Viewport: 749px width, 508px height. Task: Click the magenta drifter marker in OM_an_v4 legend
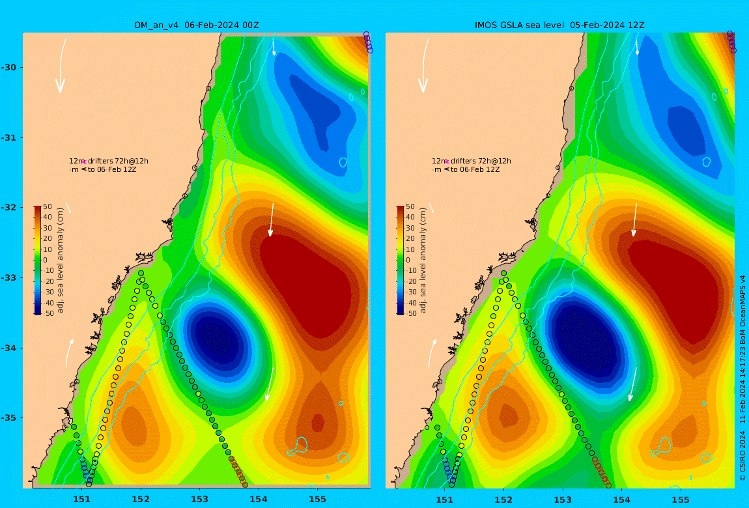pyautogui.click(x=84, y=162)
